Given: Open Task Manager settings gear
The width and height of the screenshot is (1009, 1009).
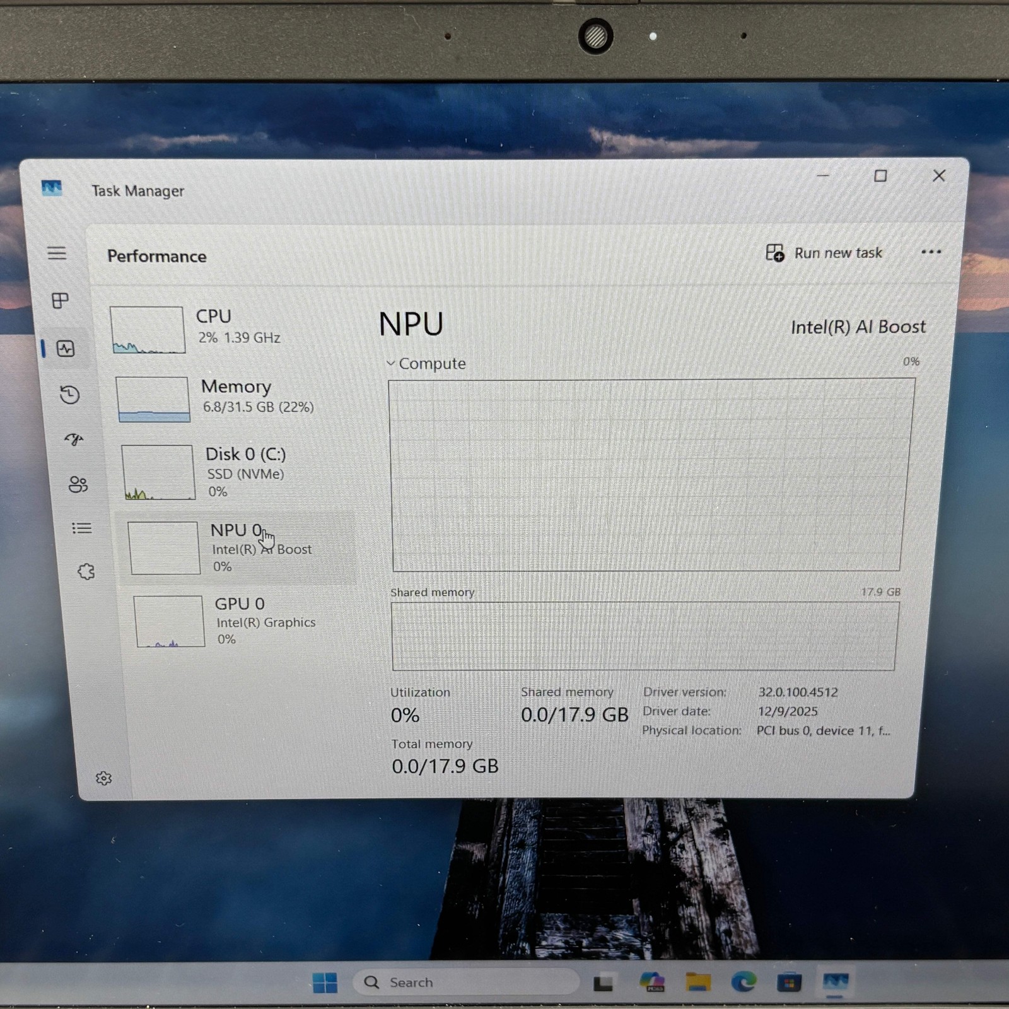Looking at the screenshot, I should [x=104, y=778].
